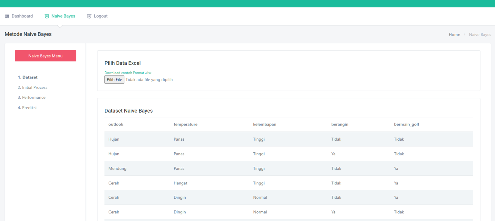The height and width of the screenshot is (221, 495).
Task: Click the temperature column header
Action: (x=185, y=124)
